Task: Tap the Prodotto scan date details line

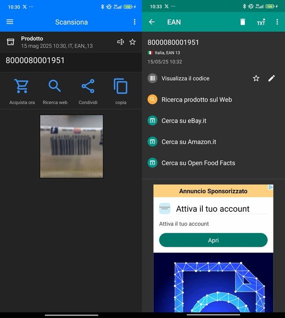Action: (x=57, y=46)
